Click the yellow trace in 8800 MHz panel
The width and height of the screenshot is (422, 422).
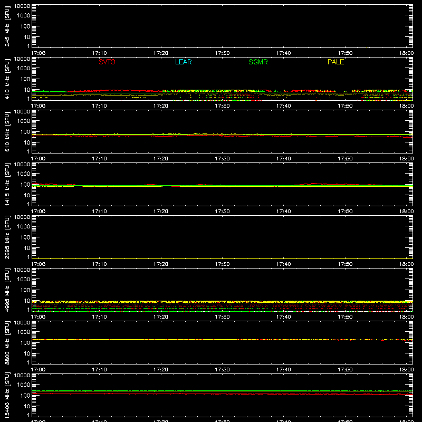222,340
